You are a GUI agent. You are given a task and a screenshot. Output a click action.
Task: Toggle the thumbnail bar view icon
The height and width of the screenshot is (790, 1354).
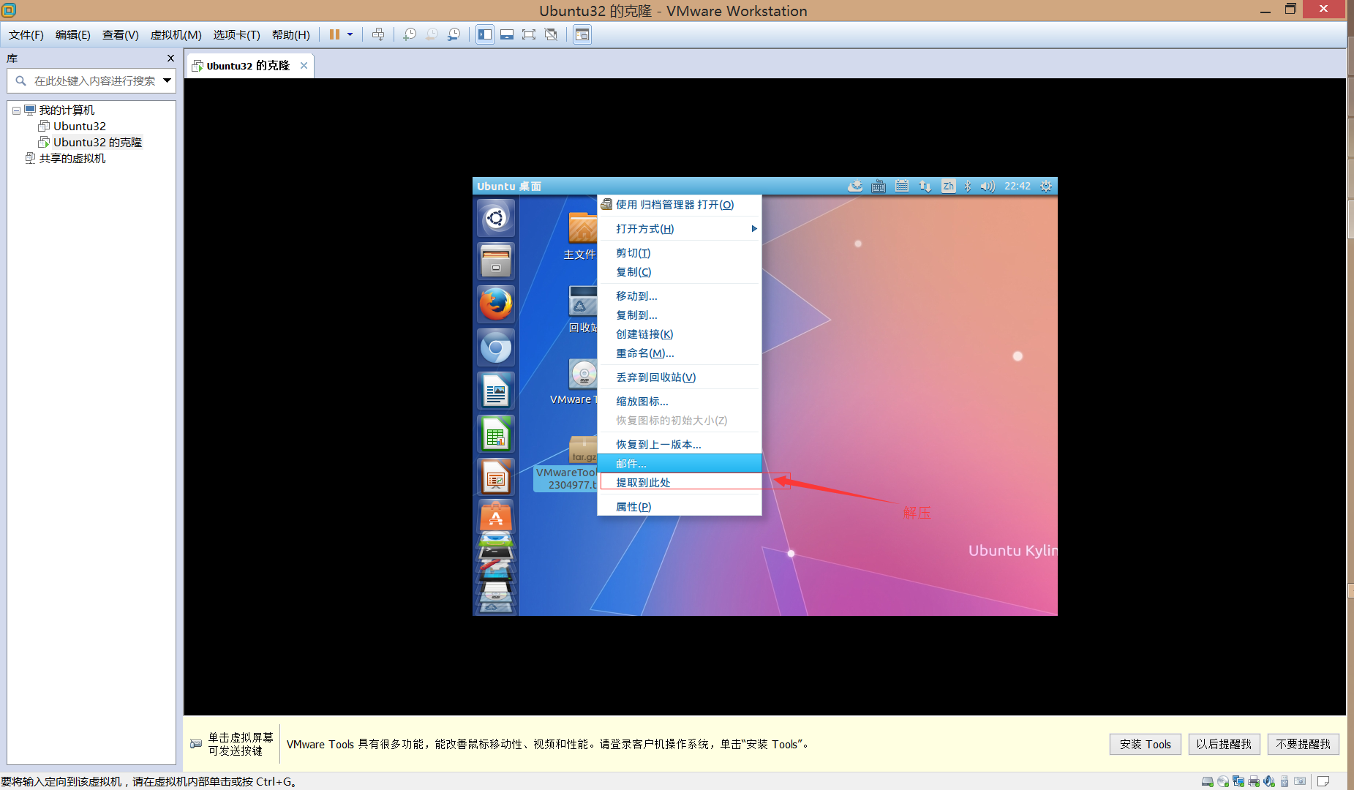click(507, 34)
